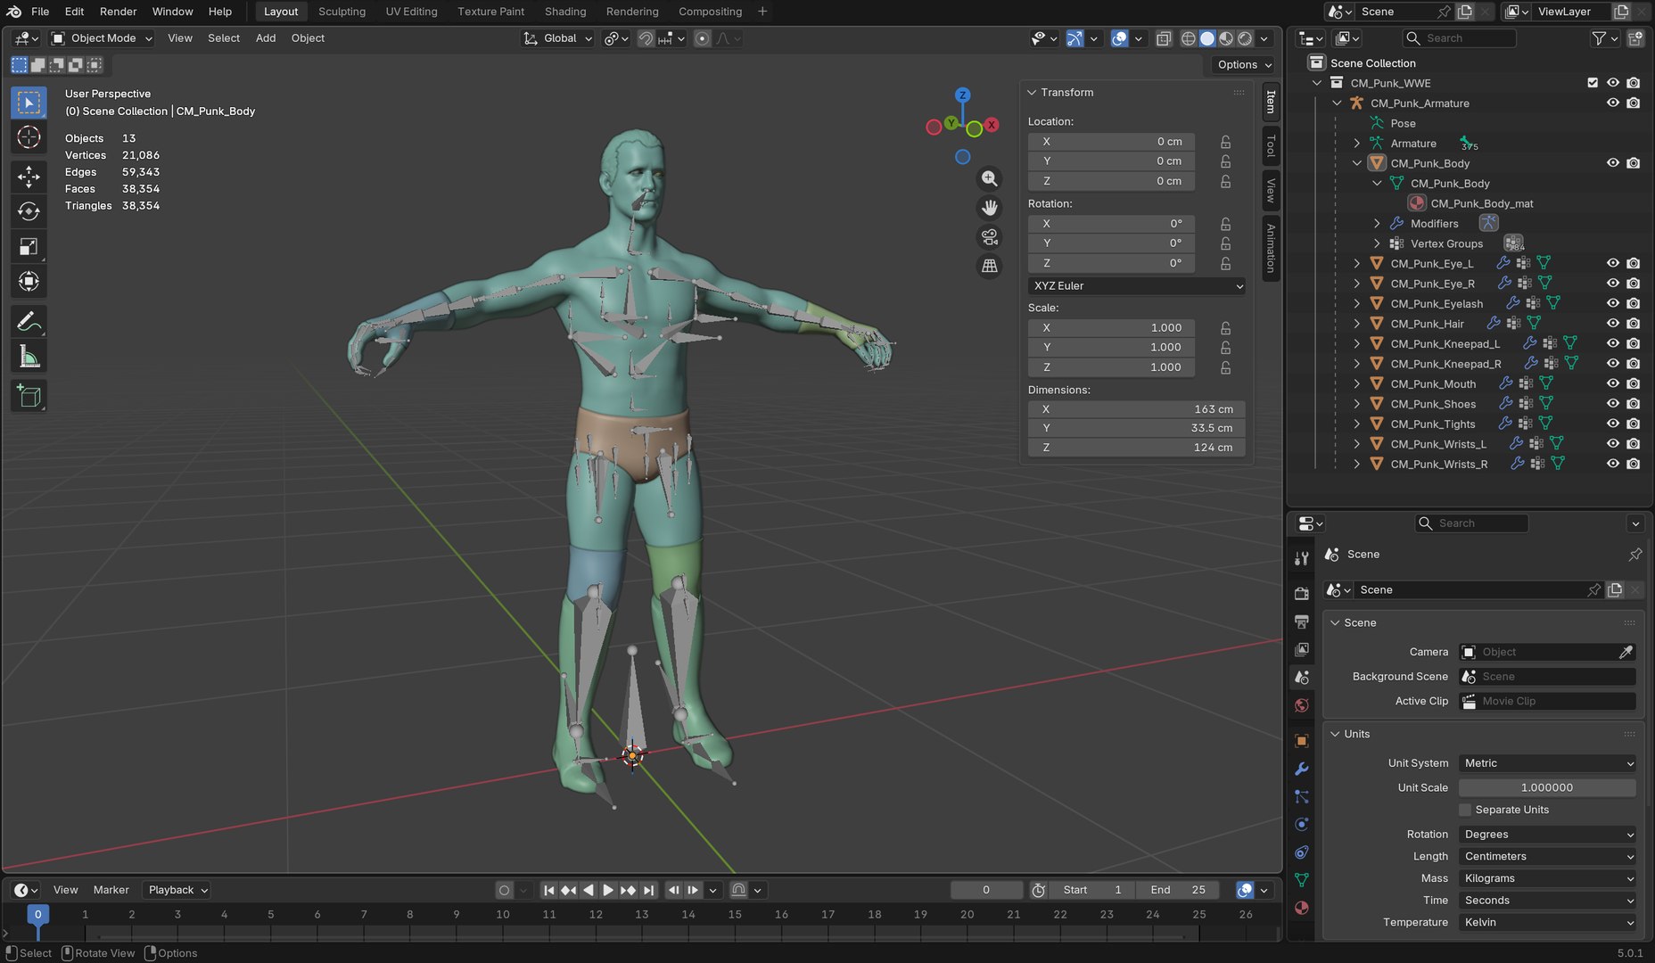Open the Unit System Metric dropdown
The image size is (1655, 963).
click(1547, 763)
